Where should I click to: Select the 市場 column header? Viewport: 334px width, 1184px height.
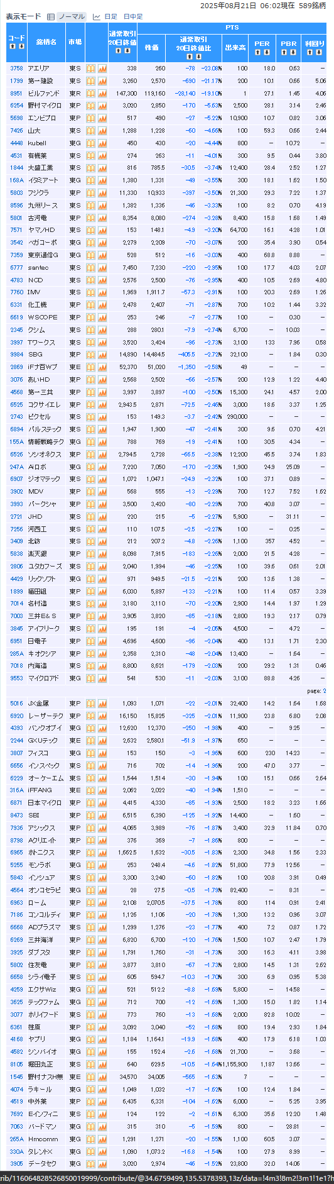point(75,42)
